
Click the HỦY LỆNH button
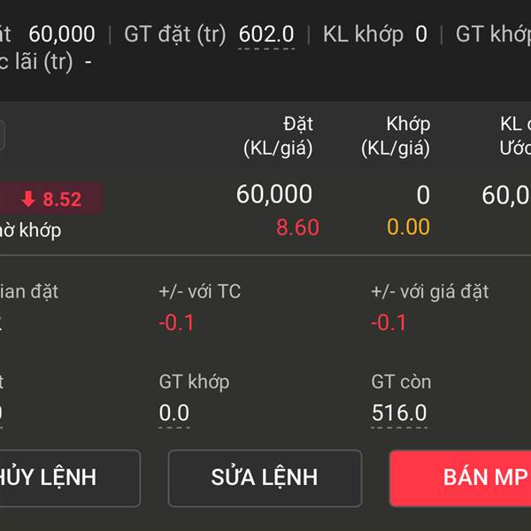point(70,478)
